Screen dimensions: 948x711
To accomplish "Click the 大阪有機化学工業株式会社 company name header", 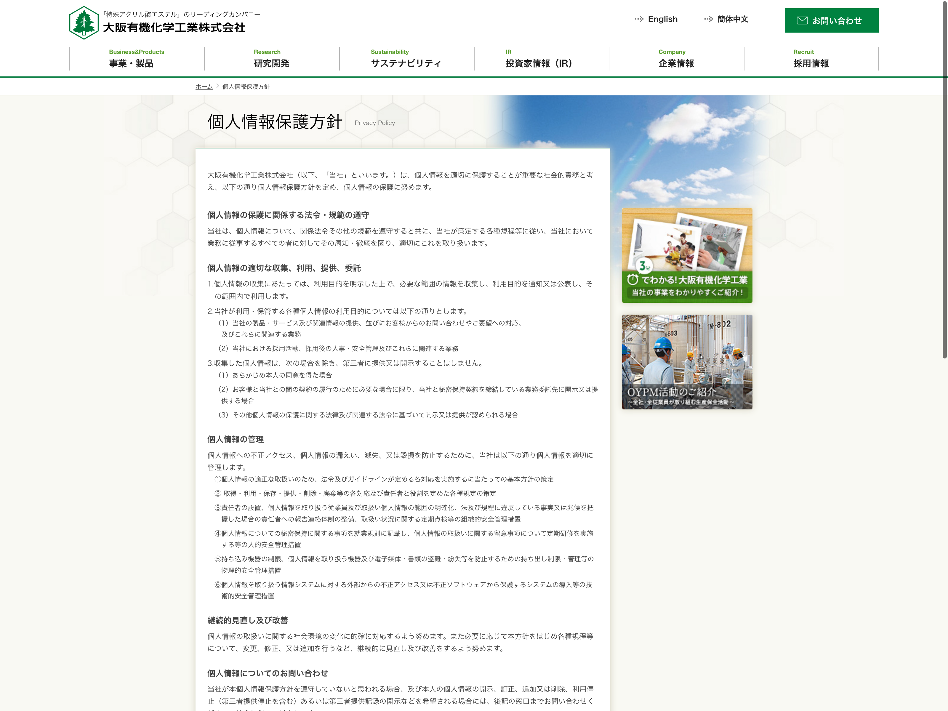I will click(x=174, y=28).
